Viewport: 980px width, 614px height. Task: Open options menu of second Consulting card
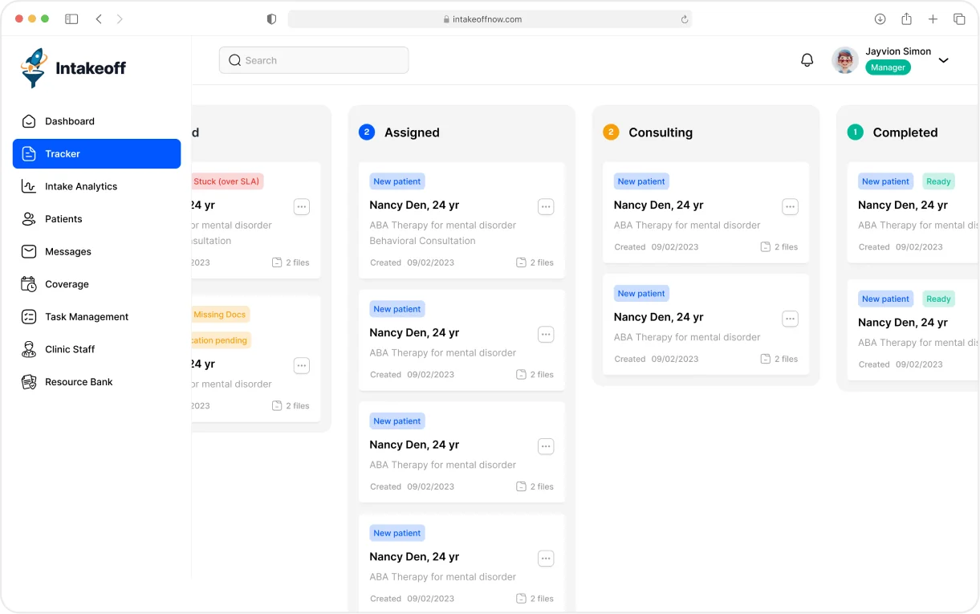(x=791, y=319)
